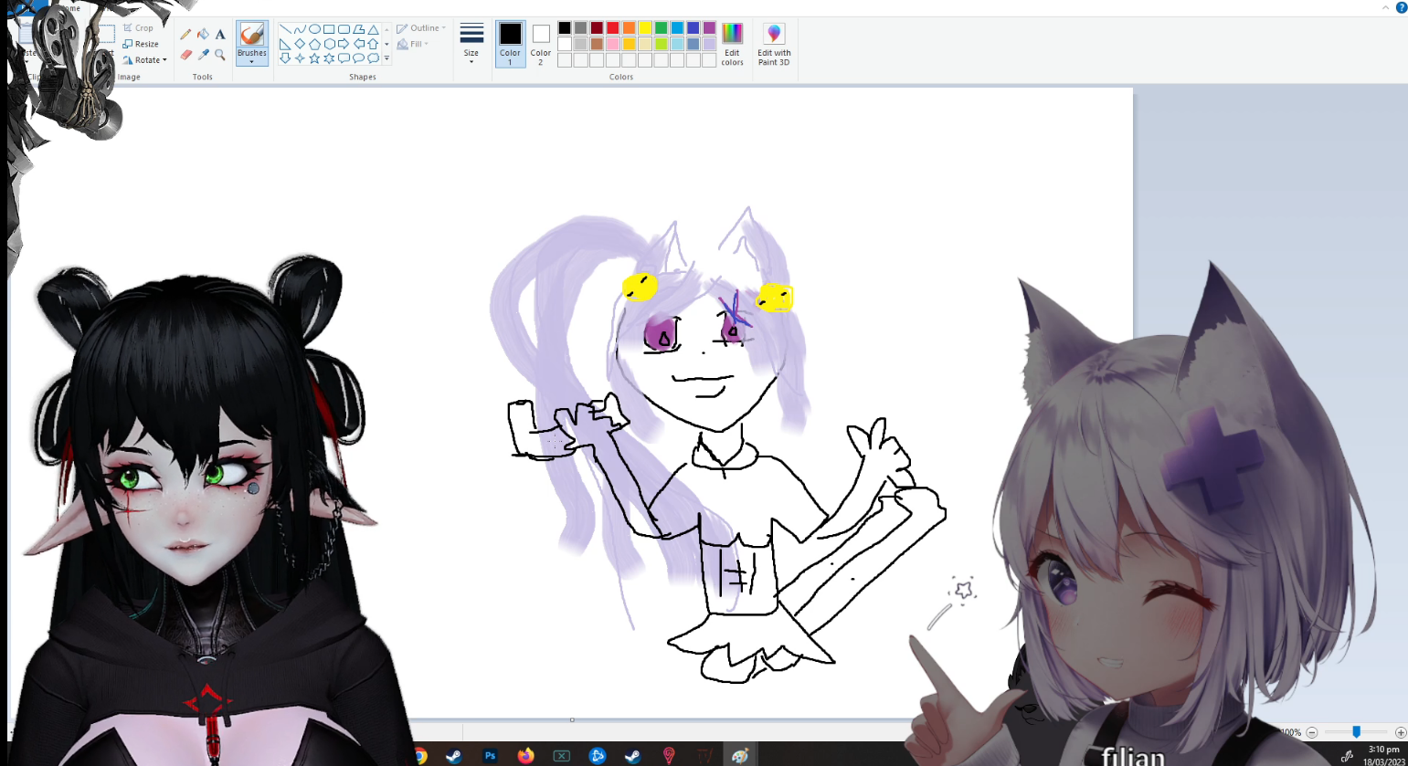Pick the Right arrow shape

point(344,44)
